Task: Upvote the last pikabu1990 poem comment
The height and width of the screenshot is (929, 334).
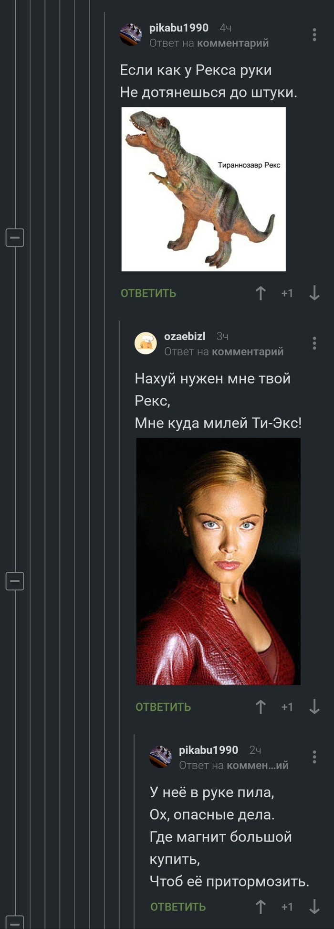Action: [261, 907]
